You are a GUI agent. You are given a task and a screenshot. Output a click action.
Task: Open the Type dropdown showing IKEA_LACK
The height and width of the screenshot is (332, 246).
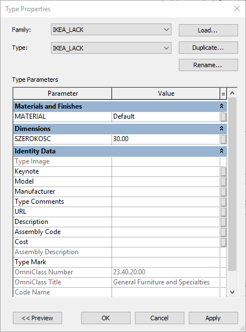click(x=111, y=48)
